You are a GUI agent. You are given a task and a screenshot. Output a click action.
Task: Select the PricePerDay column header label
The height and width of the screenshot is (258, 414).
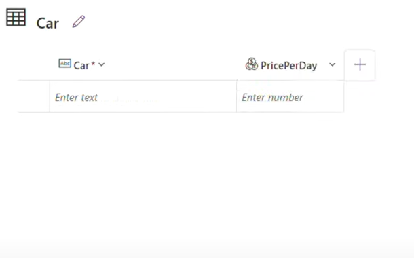click(x=289, y=65)
